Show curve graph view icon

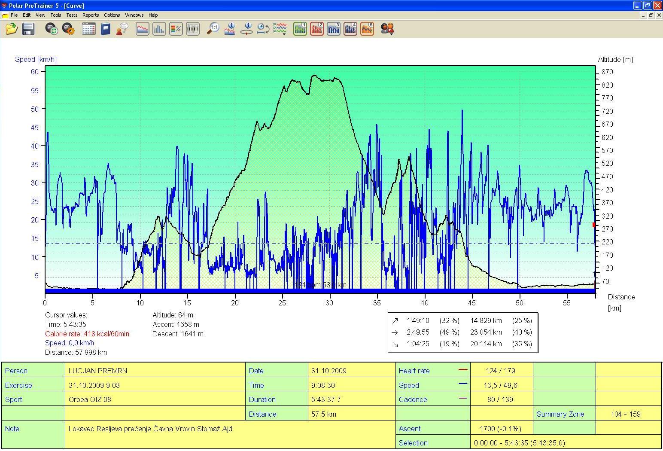tap(143, 29)
